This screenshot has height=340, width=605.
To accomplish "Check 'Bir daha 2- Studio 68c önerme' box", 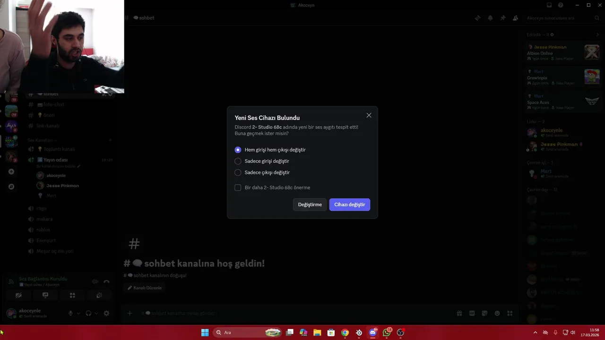I will (x=238, y=187).
